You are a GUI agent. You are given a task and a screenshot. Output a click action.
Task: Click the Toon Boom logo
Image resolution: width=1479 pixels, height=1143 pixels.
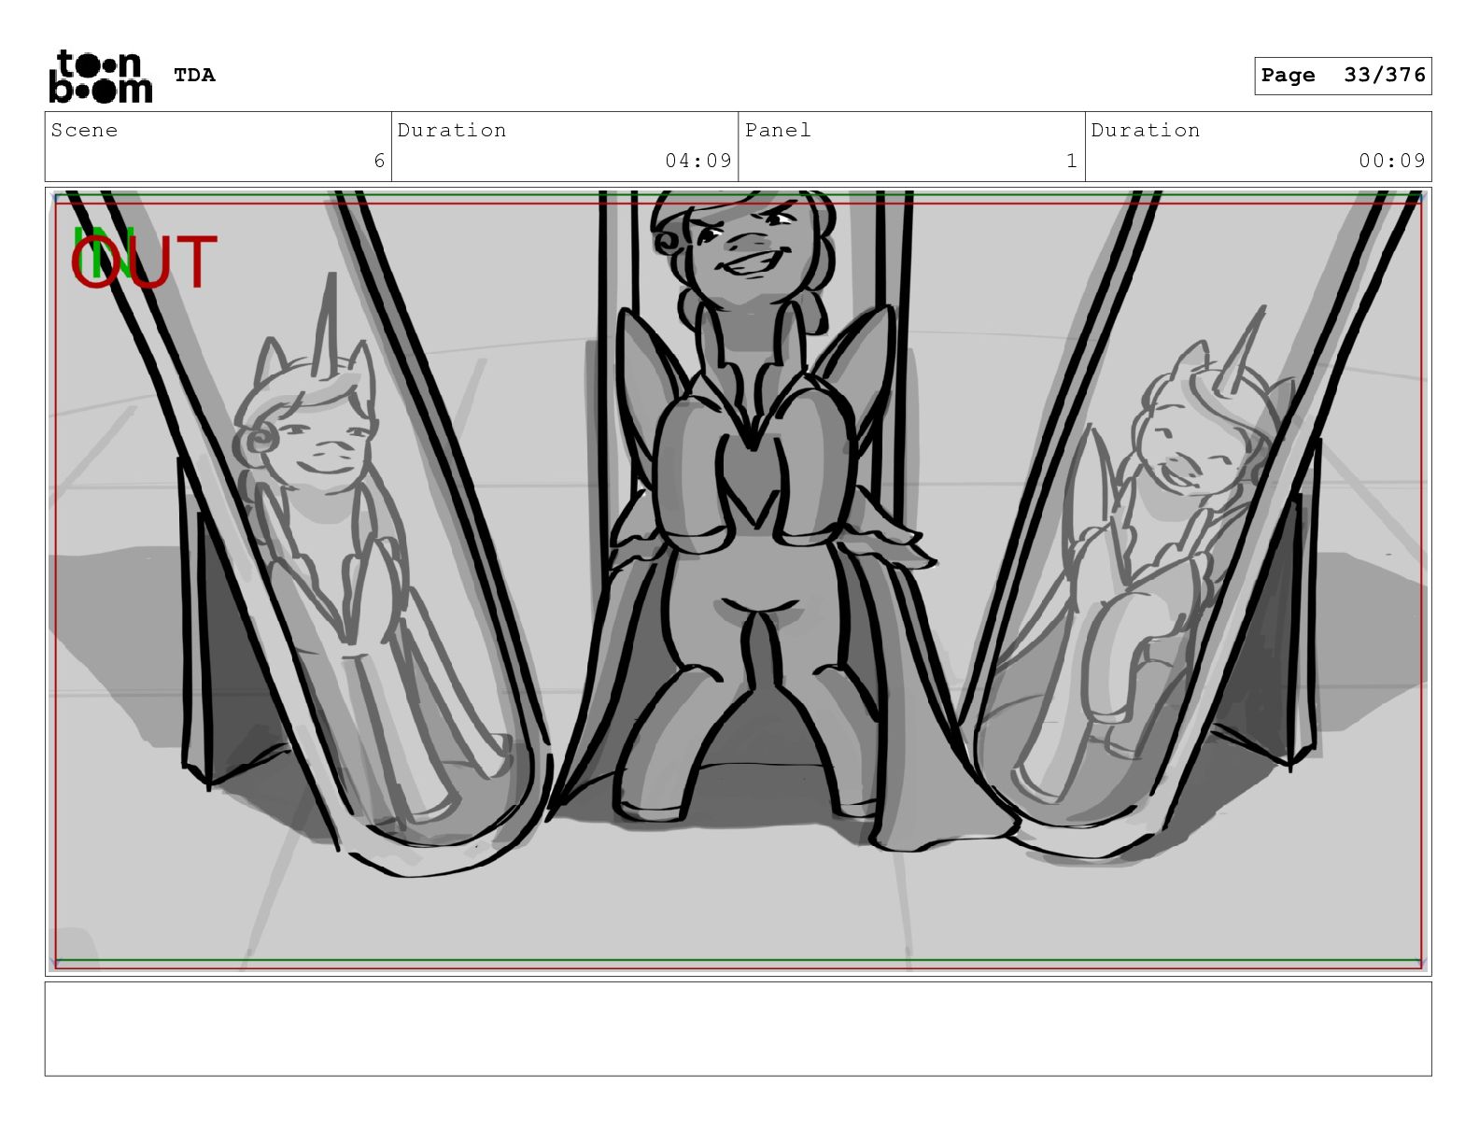tap(100, 77)
